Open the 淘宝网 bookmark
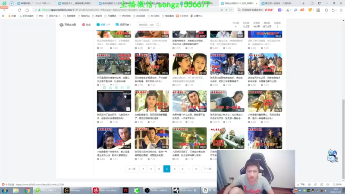This screenshot has height=194, width=345. (x=97, y=16)
